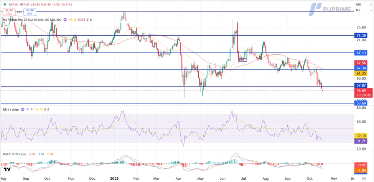The height and width of the screenshot is (182, 374).
Task: Select the RSI 14 close indicator label
Action: (x=11, y=110)
